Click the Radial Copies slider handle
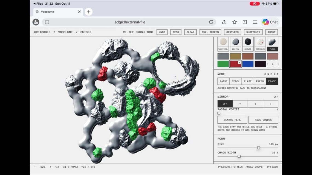 click(219, 113)
